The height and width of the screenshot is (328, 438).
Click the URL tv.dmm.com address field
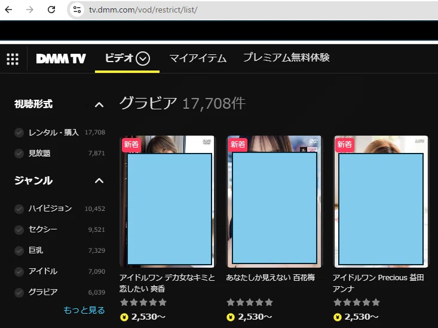click(x=143, y=10)
